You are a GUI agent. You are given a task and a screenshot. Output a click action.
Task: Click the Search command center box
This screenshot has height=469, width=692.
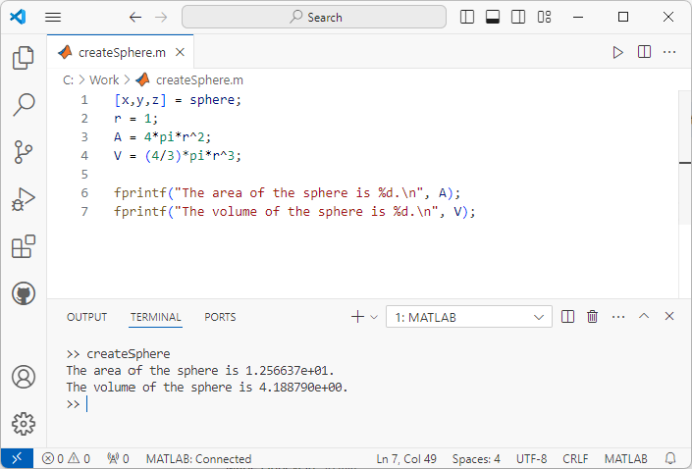(313, 17)
